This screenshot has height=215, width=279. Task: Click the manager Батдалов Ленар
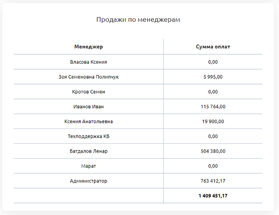click(x=88, y=151)
